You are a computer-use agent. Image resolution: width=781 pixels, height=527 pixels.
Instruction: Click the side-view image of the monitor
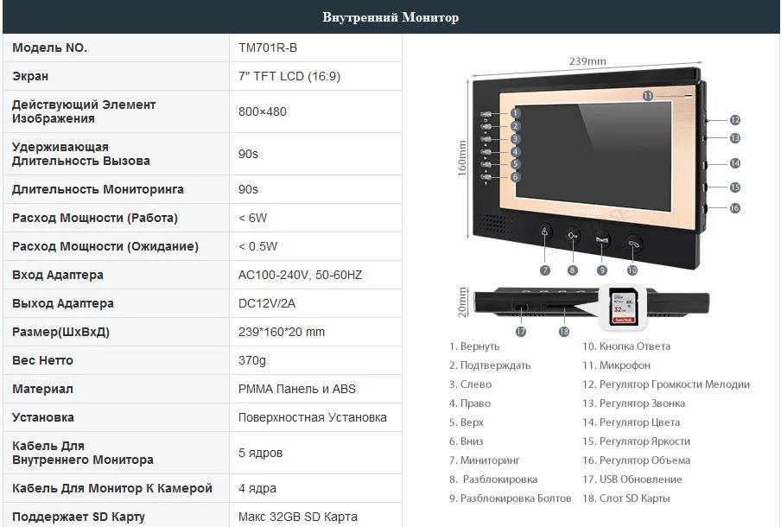(x=591, y=302)
